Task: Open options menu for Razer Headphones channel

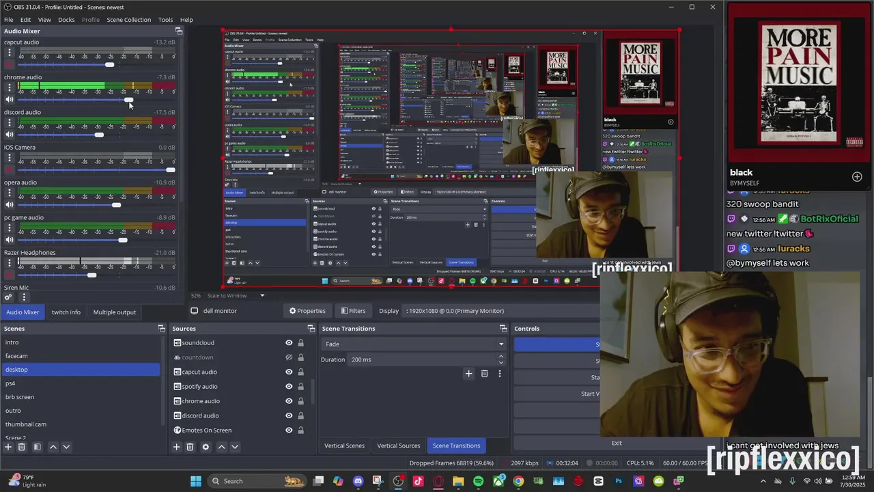Action: click(x=10, y=263)
